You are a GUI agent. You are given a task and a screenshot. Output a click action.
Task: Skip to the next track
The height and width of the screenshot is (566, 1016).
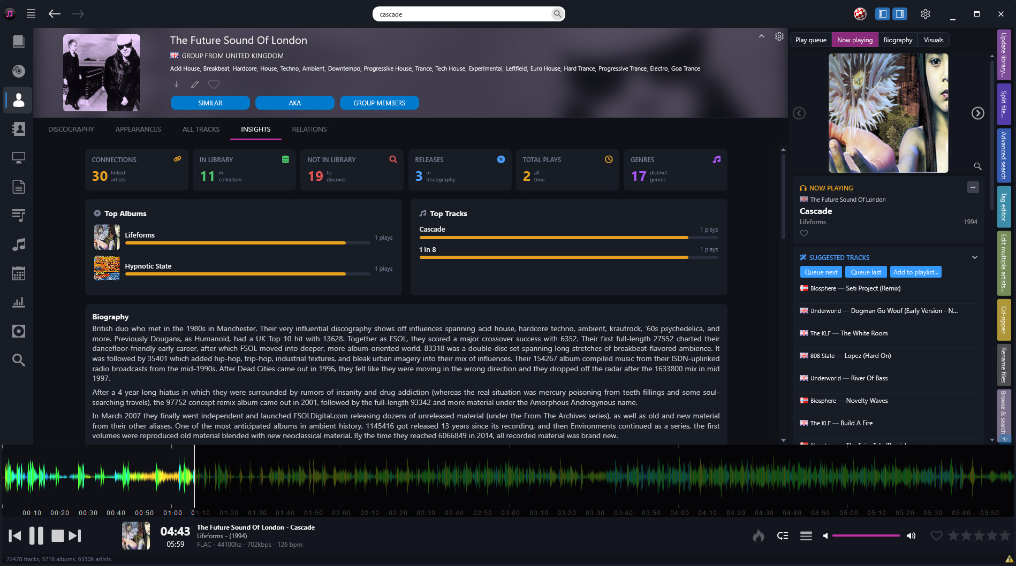pyautogui.click(x=75, y=536)
